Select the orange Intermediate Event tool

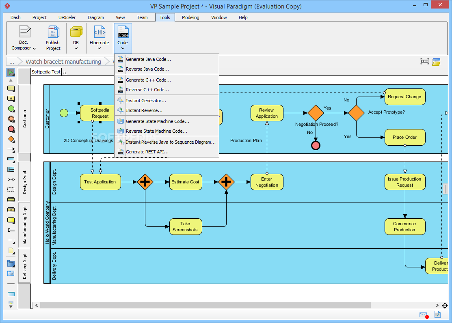click(11, 119)
